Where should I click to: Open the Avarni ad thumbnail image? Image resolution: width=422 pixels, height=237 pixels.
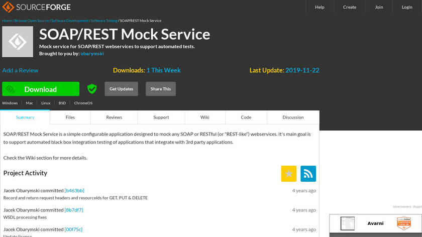[x=348, y=223]
